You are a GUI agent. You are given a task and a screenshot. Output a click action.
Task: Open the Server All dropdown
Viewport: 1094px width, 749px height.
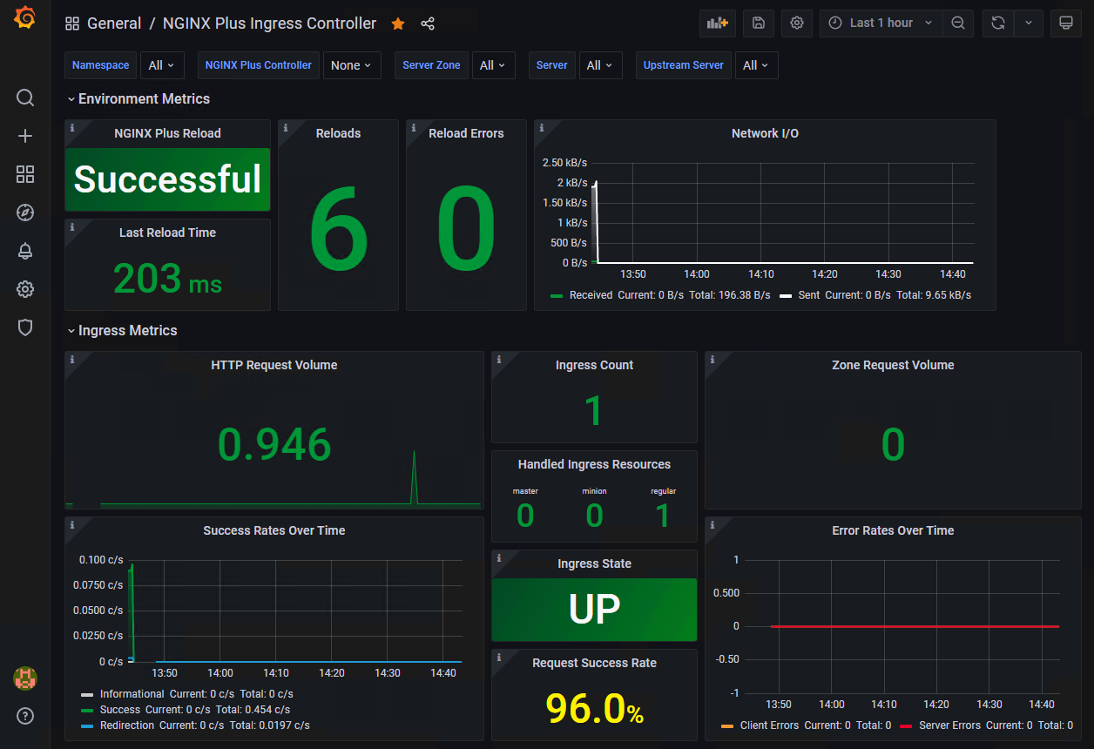click(600, 65)
